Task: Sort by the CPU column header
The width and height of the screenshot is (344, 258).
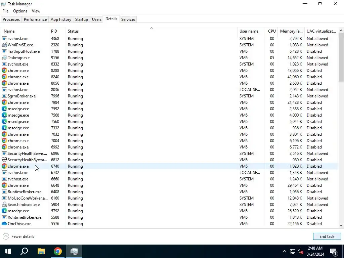Action: click(x=271, y=31)
